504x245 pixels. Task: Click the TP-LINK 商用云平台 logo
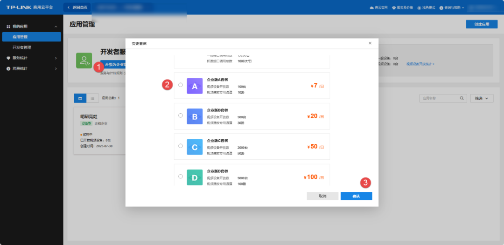pyautogui.click(x=30, y=7)
